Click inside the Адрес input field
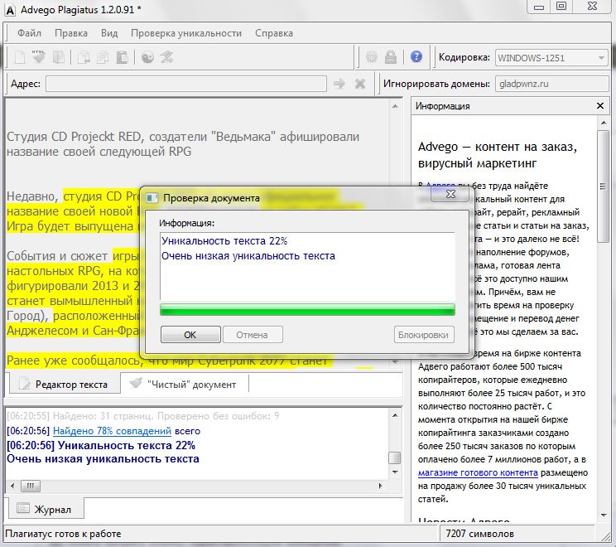616x547 pixels. coord(185,84)
